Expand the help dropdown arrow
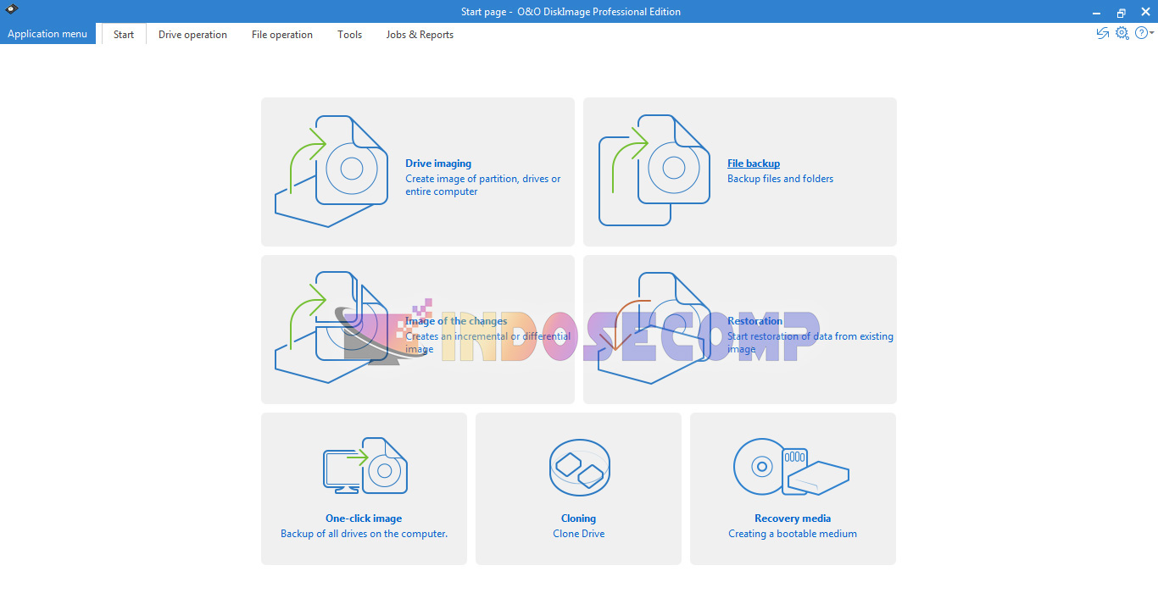The image size is (1158, 610). (1152, 34)
